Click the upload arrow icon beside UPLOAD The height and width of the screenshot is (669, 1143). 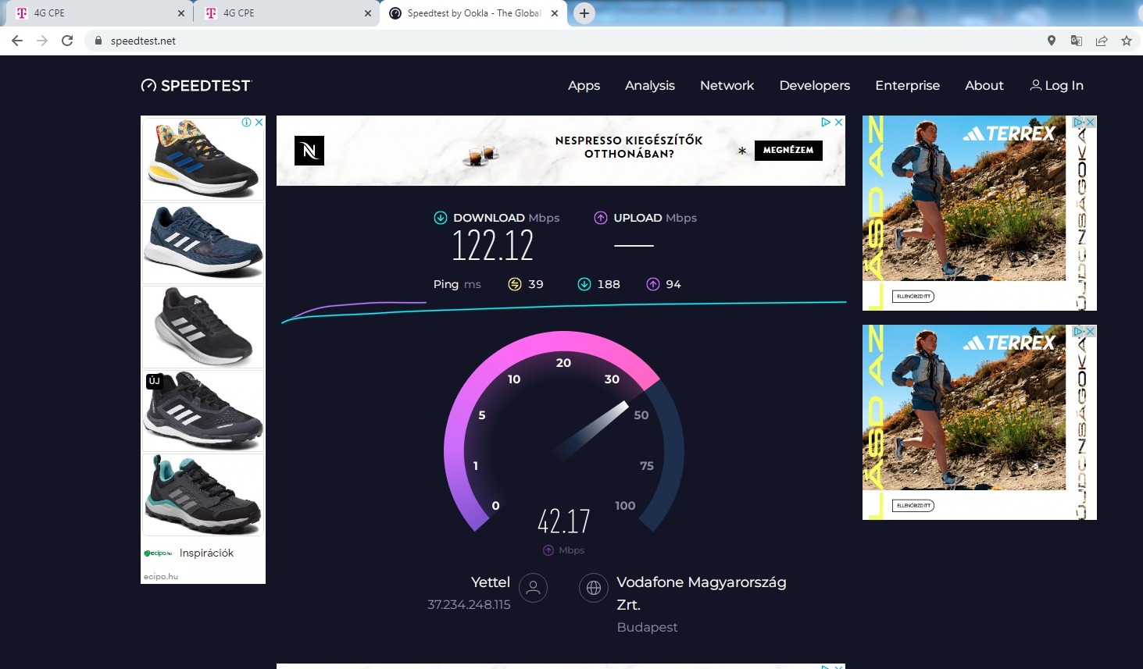point(601,218)
